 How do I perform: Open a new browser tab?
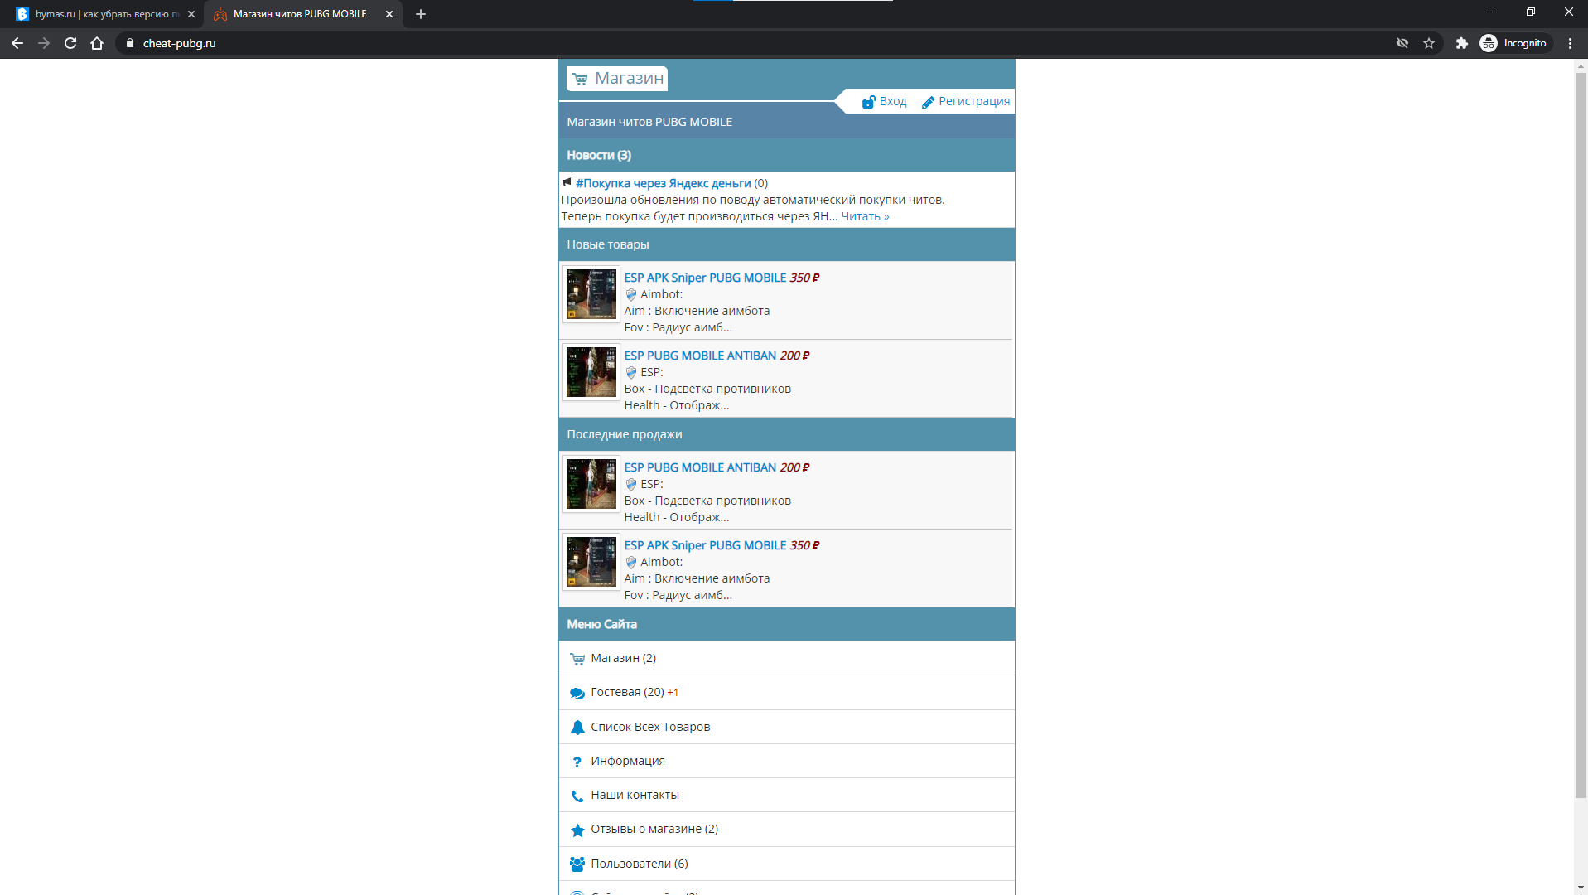421,14
